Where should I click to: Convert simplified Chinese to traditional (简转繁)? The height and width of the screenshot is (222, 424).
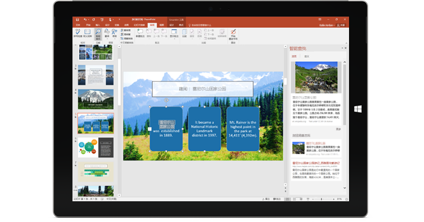[x=126, y=34]
